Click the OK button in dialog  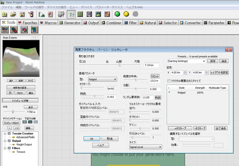coord(92,138)
